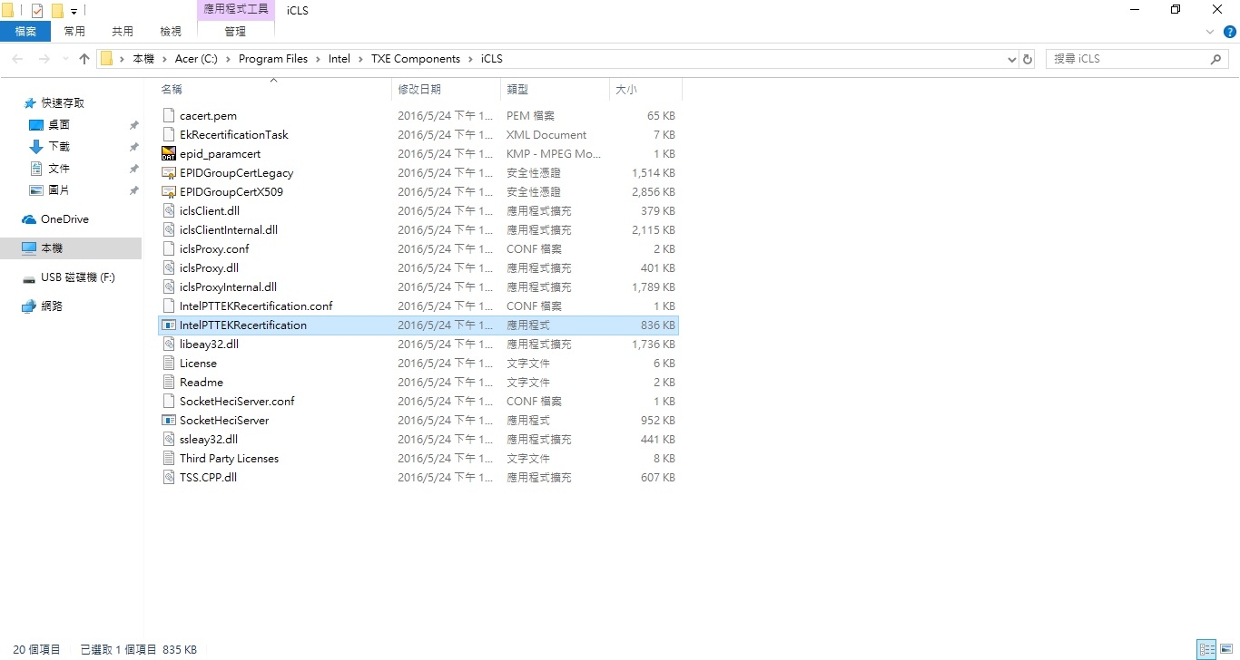Switch to details view layout icon
Image resolution: width=1240 pixels, height=660 pixels.
pos(1206,649)
